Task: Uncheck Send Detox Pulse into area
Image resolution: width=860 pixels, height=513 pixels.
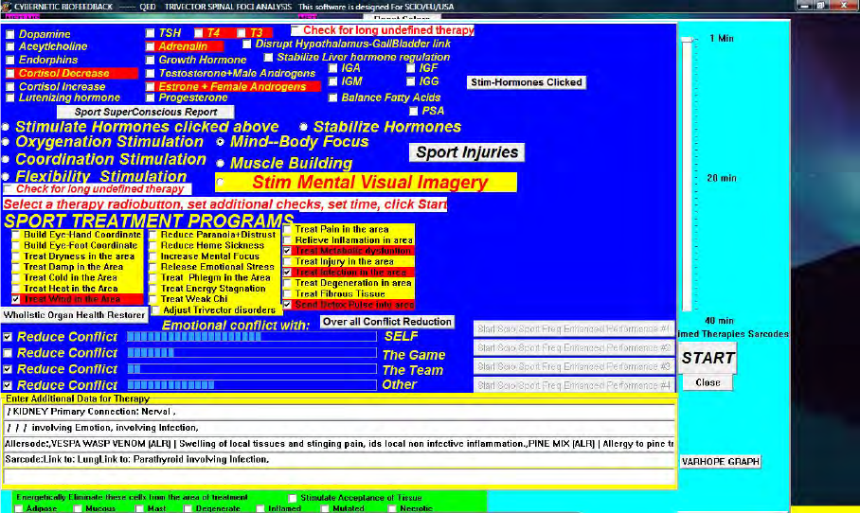Action: point(287,305)
